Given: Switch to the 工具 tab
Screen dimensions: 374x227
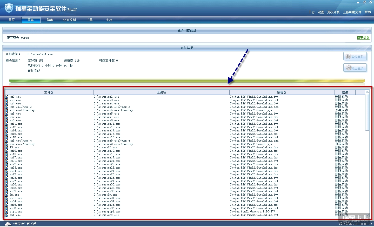Looking at the screenshot, I should 89,20.
